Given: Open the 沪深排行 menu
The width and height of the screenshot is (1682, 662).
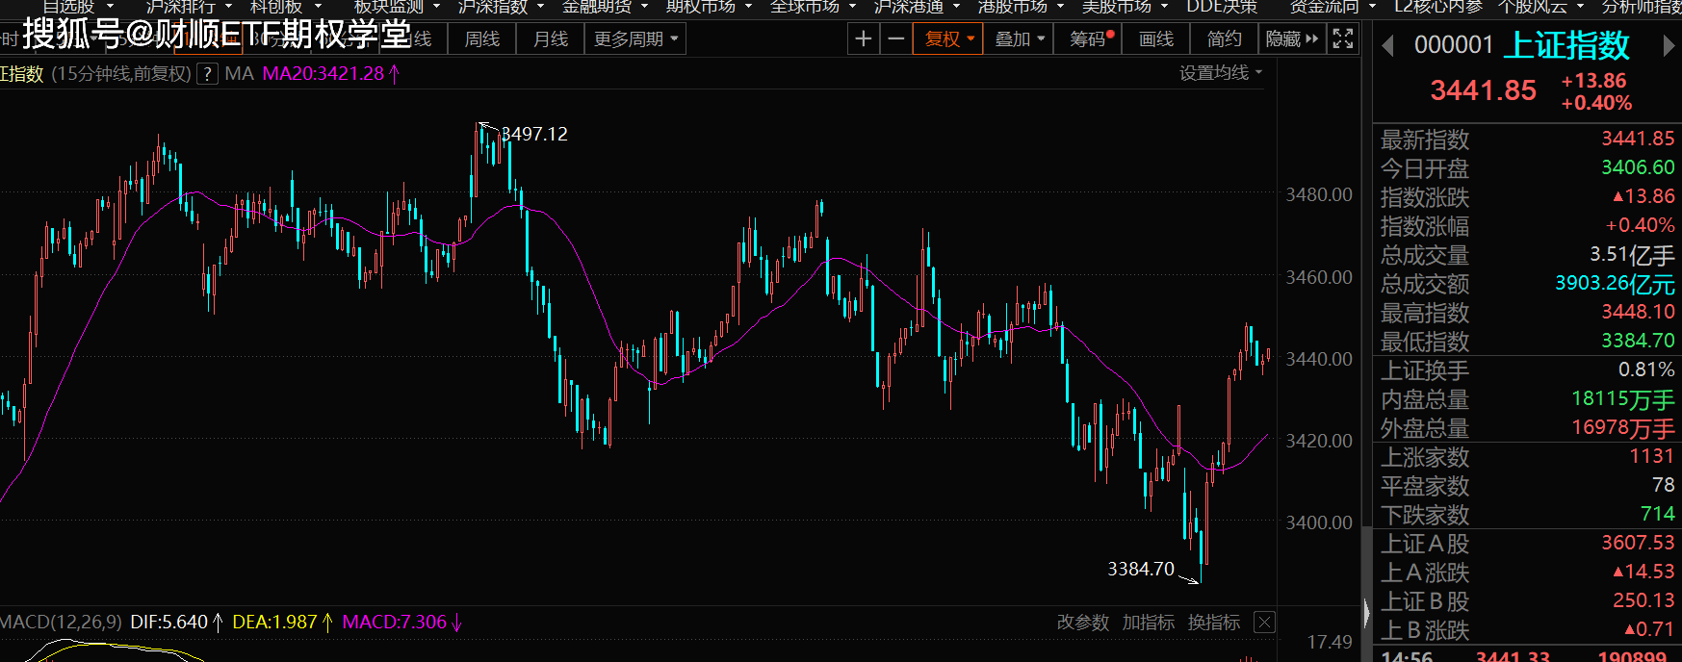Looking at the screenshot, I should point(189,7).
